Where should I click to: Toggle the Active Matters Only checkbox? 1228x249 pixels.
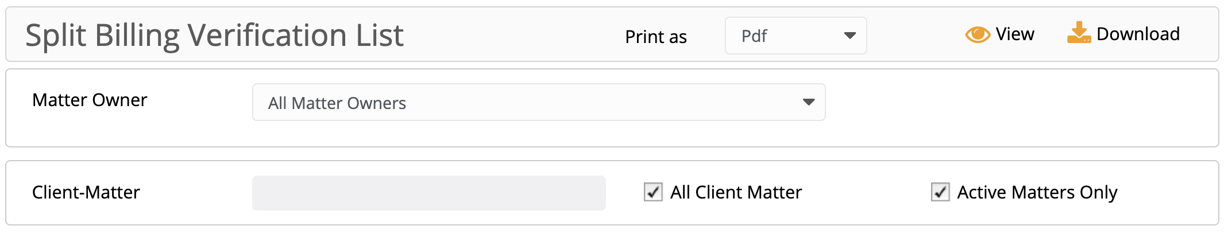pyautogui.click(x=940, y=192)
